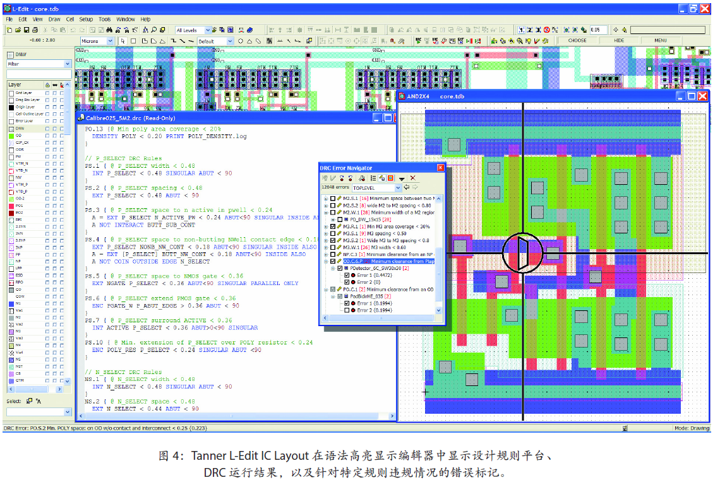The image size is (720, 480).
Task: Collapse the OD.C.6.P rule tree node
Action: click(x=326, y=261)
